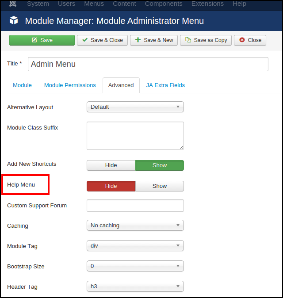Open the Alternative Layout dropdown
Screen dimensions: 283x298
135,107
